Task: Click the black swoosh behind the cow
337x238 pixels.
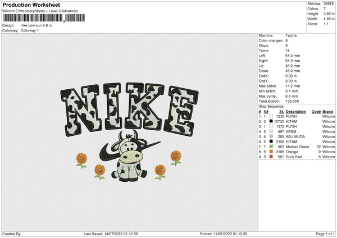Action: (108, 153)
